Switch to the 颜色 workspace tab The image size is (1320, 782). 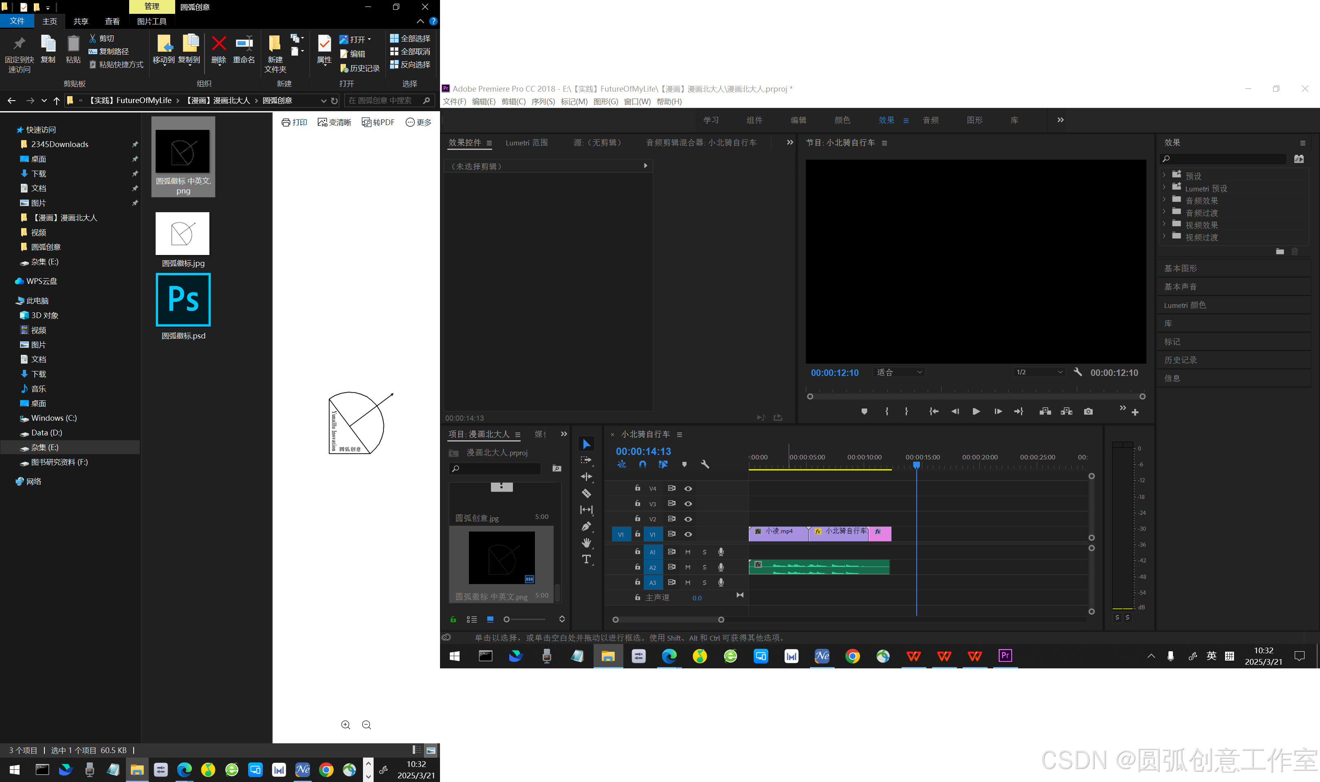tap(842, 120)
